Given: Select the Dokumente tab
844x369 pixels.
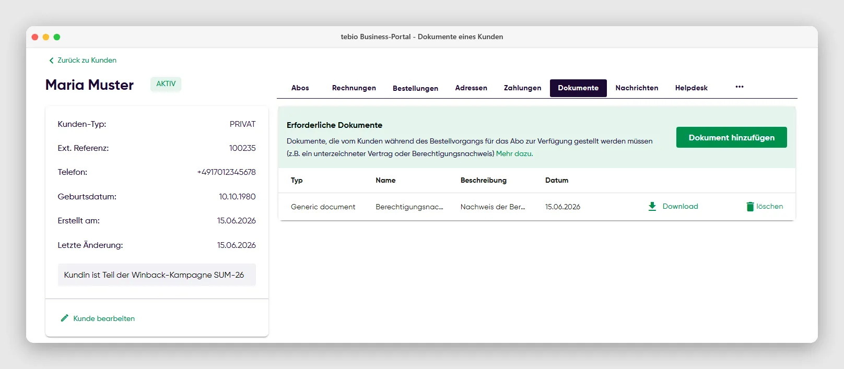Looking at the screenshot, I should [x=578, y=88].
